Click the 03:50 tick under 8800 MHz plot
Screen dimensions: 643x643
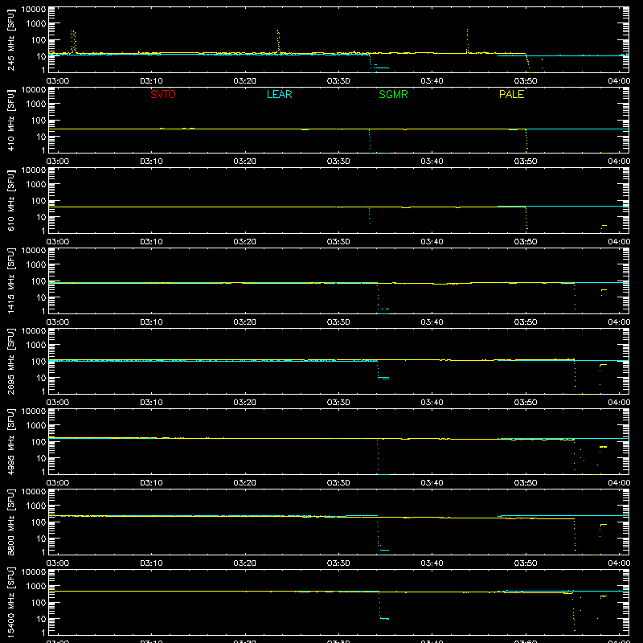[526, 563]
